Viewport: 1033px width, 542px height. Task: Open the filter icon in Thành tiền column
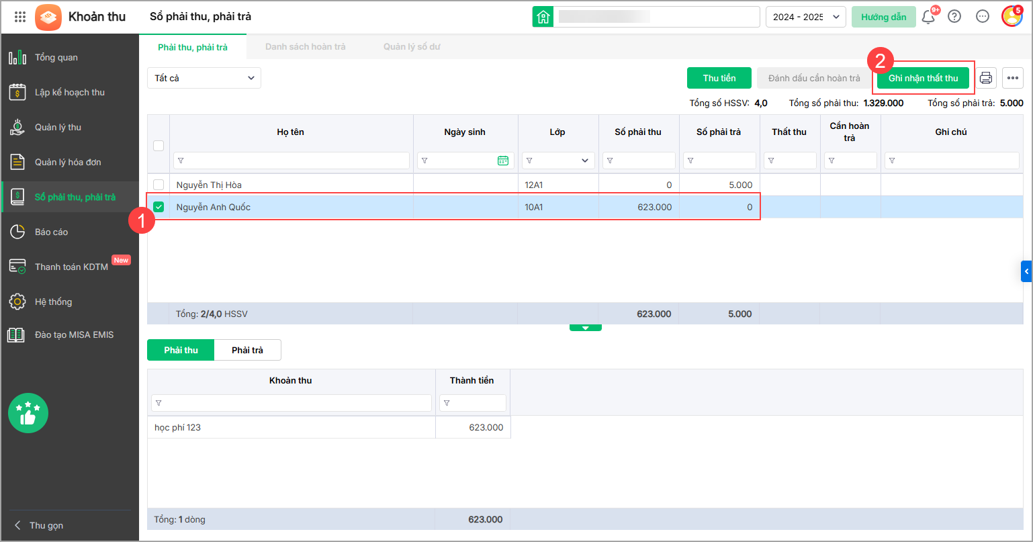(x=447, y=403)
